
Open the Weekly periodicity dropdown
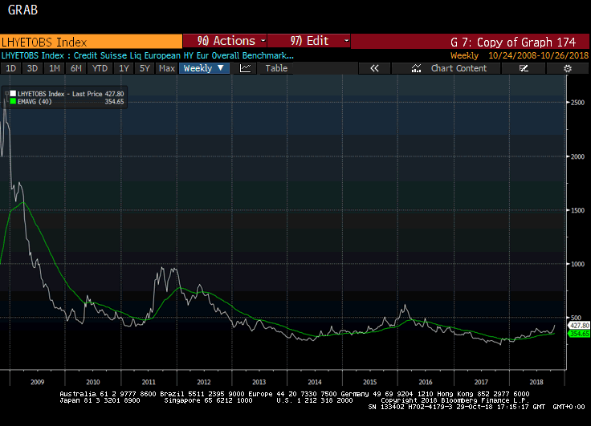point(204,68)
